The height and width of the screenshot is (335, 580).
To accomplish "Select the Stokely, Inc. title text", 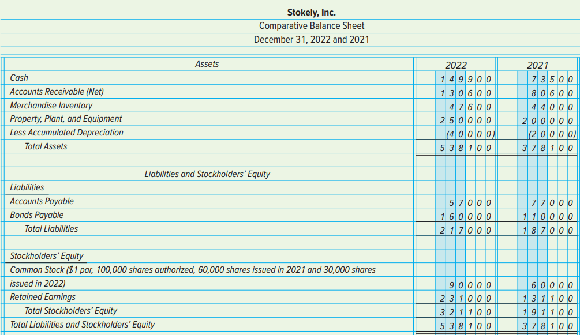I will tap(312, 13).
